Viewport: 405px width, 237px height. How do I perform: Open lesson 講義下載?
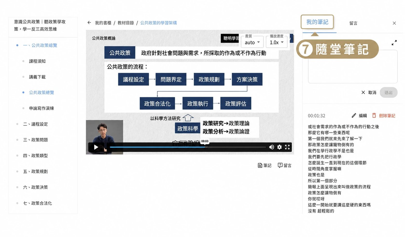[x=37, y=77]
